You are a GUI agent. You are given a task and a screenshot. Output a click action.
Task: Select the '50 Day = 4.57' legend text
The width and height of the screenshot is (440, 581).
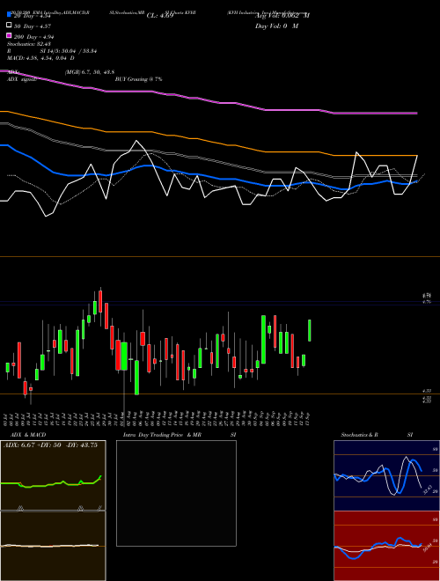point(33,26)
